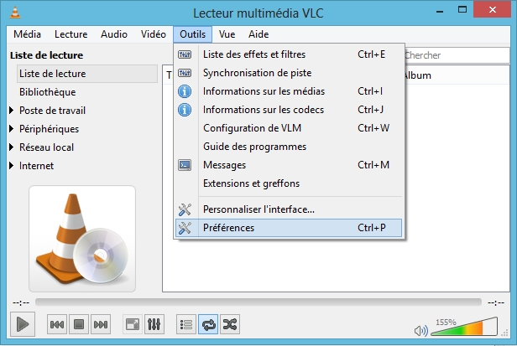
Task: Select Poste de travail label
Action: (x=52, y=111)
